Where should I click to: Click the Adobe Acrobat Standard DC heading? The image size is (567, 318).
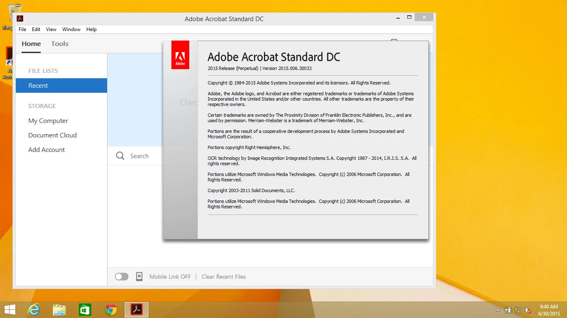click(x=274, y=57)
